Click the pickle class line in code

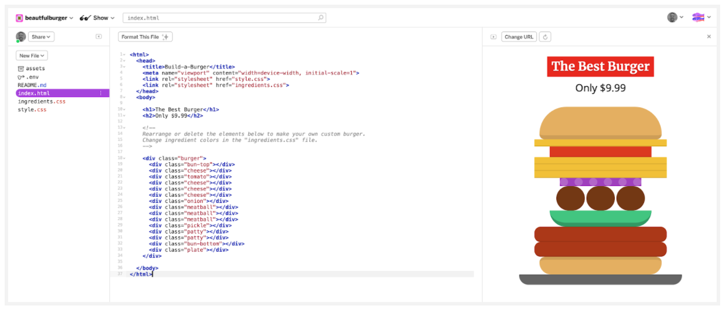point(190,225)
